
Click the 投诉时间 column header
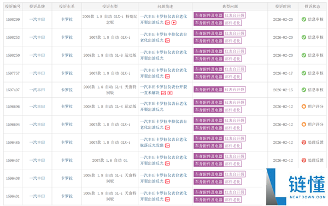pos(283,7)
